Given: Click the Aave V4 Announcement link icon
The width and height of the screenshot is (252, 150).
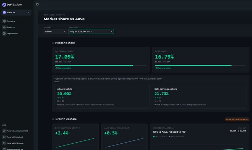Looking at the screenshot, I should 4,131.
